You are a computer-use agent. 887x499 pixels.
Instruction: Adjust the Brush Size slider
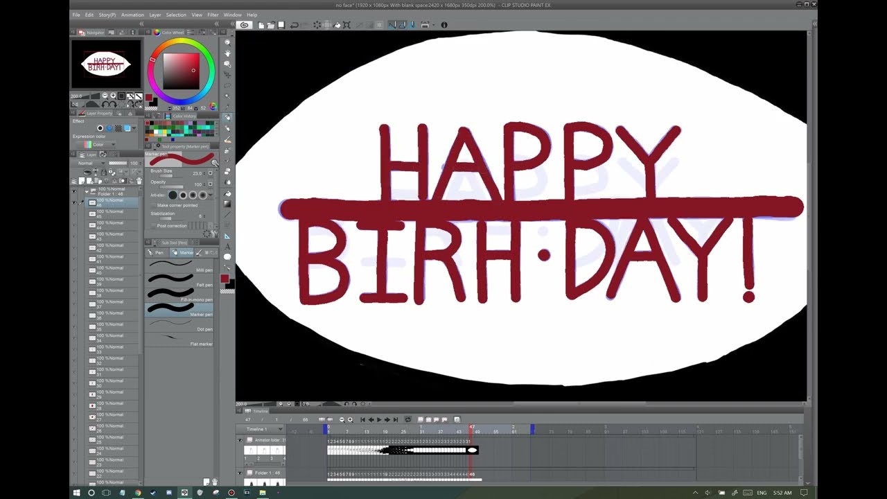(171, 176)
